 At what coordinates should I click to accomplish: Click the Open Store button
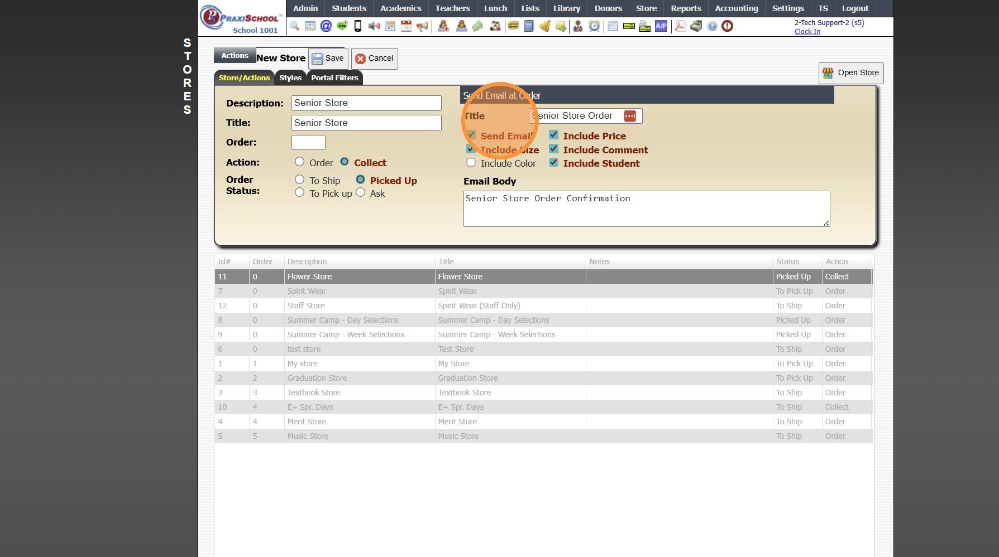pyautogui.click(x=851, y=73)
